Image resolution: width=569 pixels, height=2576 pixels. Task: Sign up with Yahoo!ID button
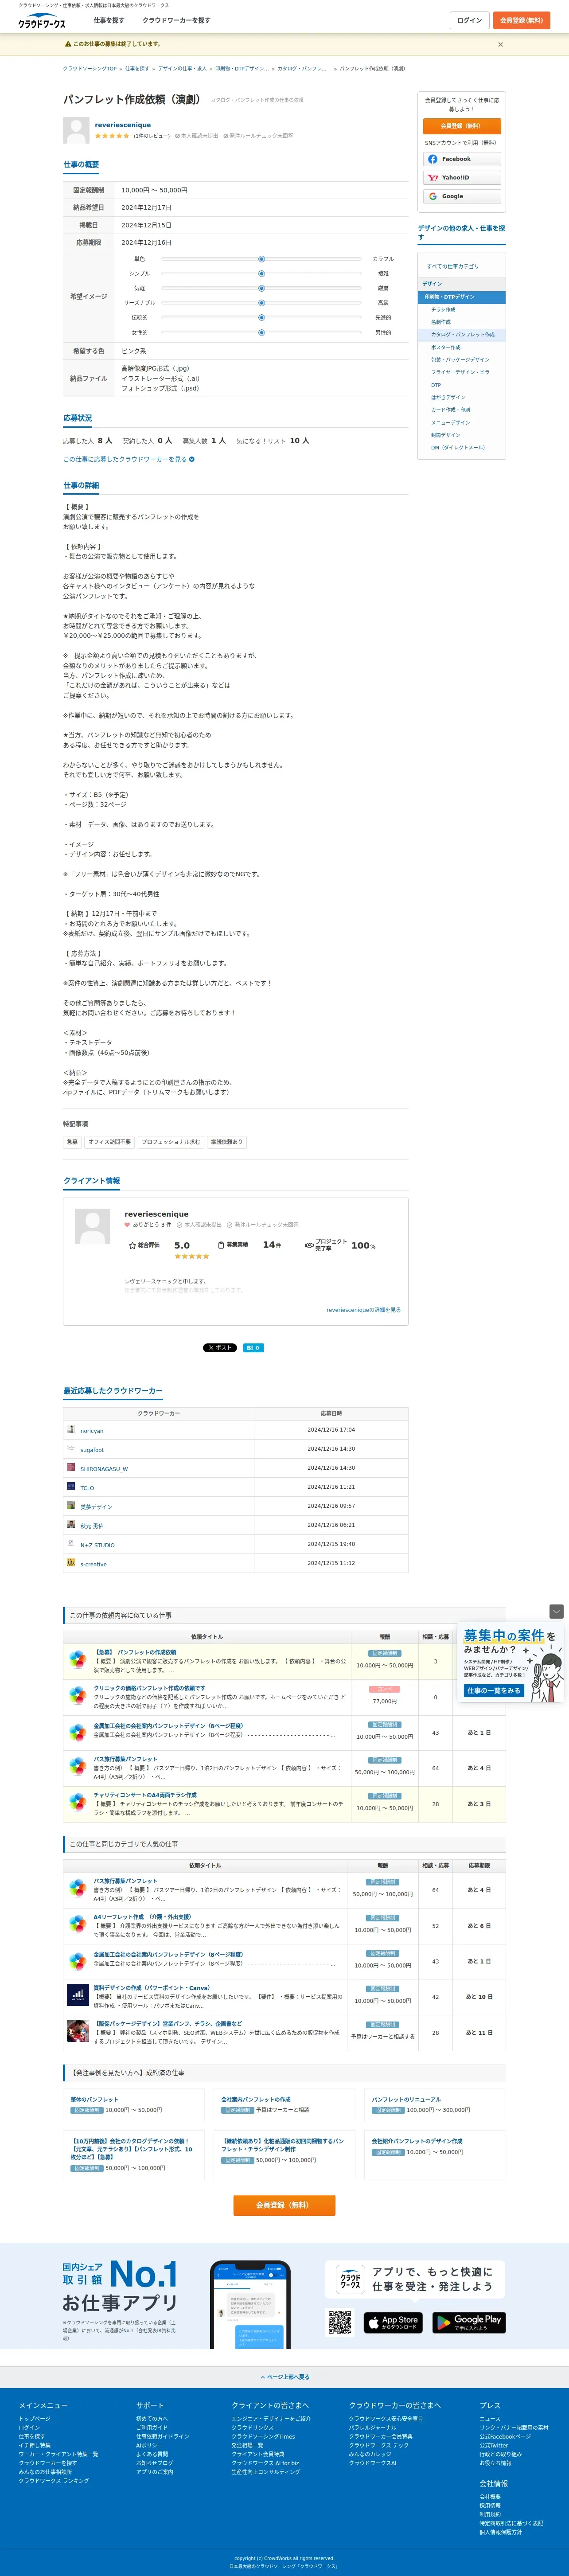pyautogui.click(x=462, y=178)
